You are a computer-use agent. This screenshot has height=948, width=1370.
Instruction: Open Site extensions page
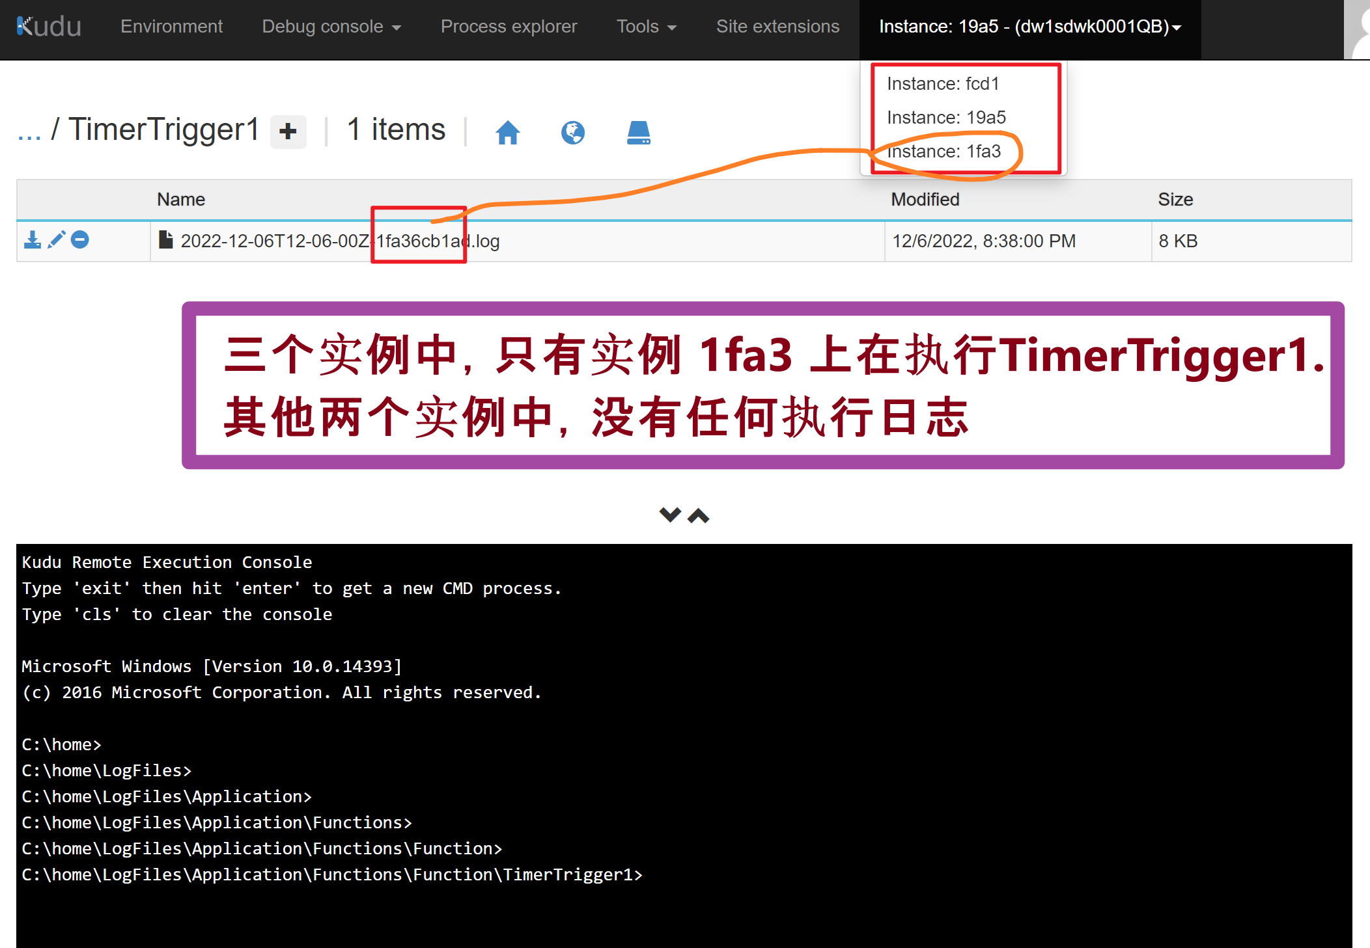(x=777, y=27)
